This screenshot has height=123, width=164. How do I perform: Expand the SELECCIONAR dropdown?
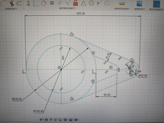tap(156, 10)
